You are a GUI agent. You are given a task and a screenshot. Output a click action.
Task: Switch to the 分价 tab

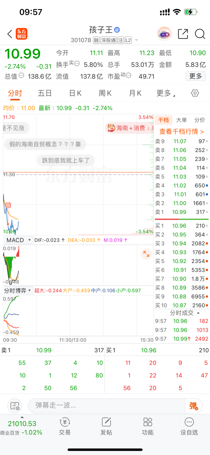pos(200,120)
